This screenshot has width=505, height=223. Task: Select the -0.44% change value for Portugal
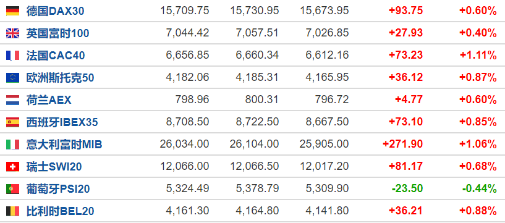(x=479, y=188)
